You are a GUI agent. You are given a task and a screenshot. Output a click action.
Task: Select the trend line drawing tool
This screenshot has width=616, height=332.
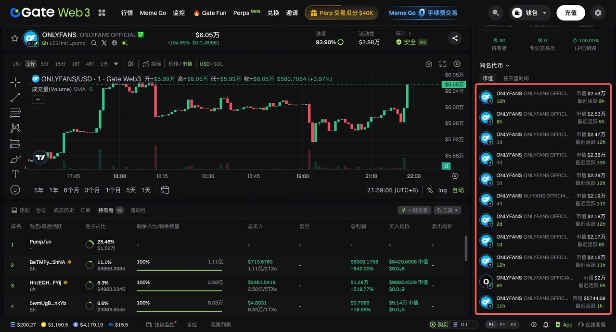(x=15, y=98)
